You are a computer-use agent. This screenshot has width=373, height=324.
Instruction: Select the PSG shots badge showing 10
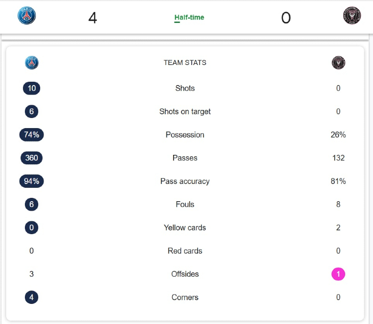(32, 88)
